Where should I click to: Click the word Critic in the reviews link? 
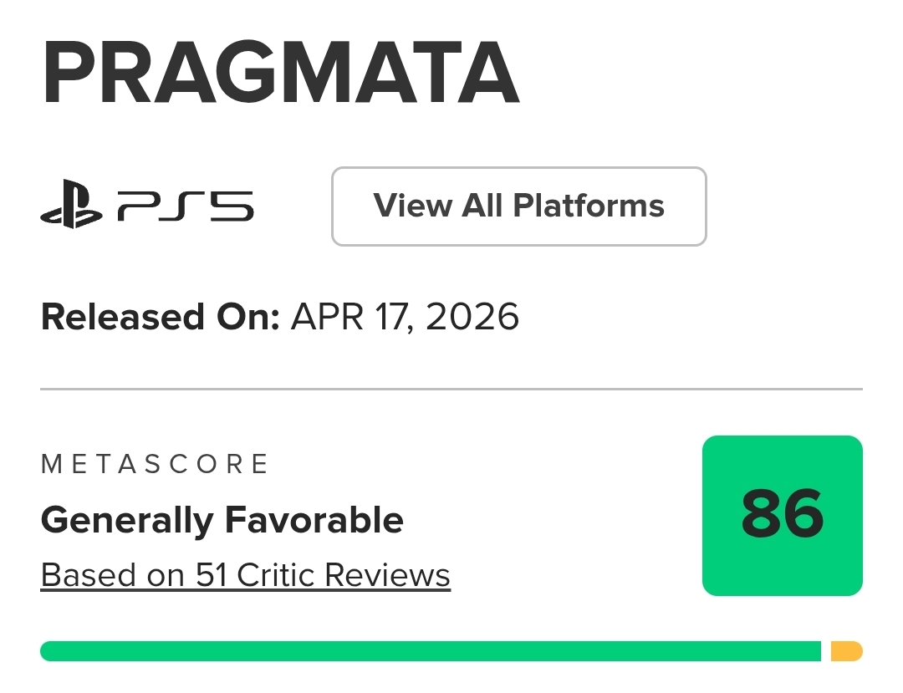coord(276,575)
